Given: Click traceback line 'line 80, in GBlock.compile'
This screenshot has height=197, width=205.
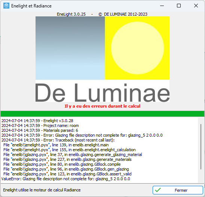Looking at the screenshot, I should coord(62,164).
